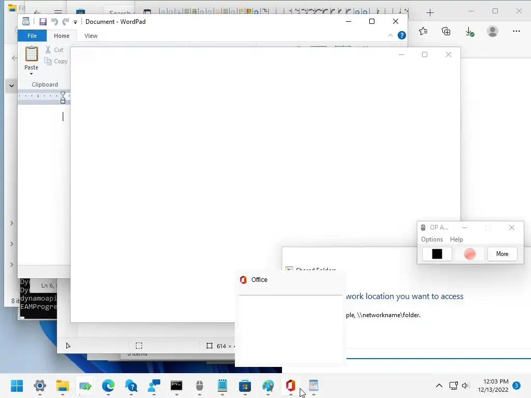Open Command Prompt from taskbar
The image size is (531, 398).
tap(176, 386)
